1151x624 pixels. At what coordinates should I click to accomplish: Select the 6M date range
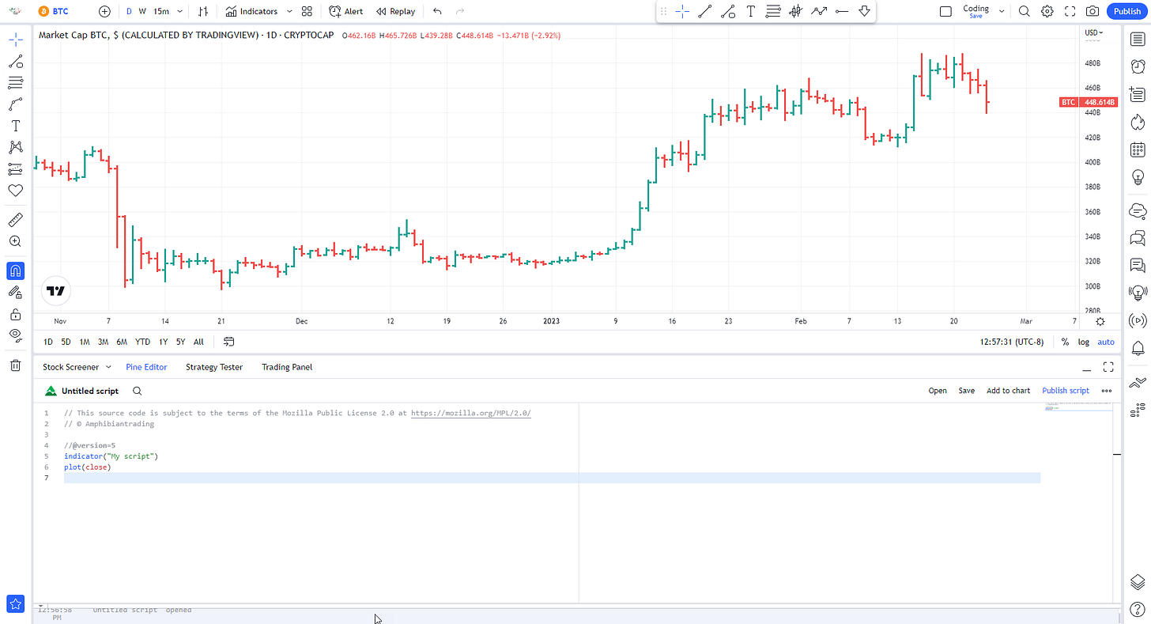coord(122,342)
